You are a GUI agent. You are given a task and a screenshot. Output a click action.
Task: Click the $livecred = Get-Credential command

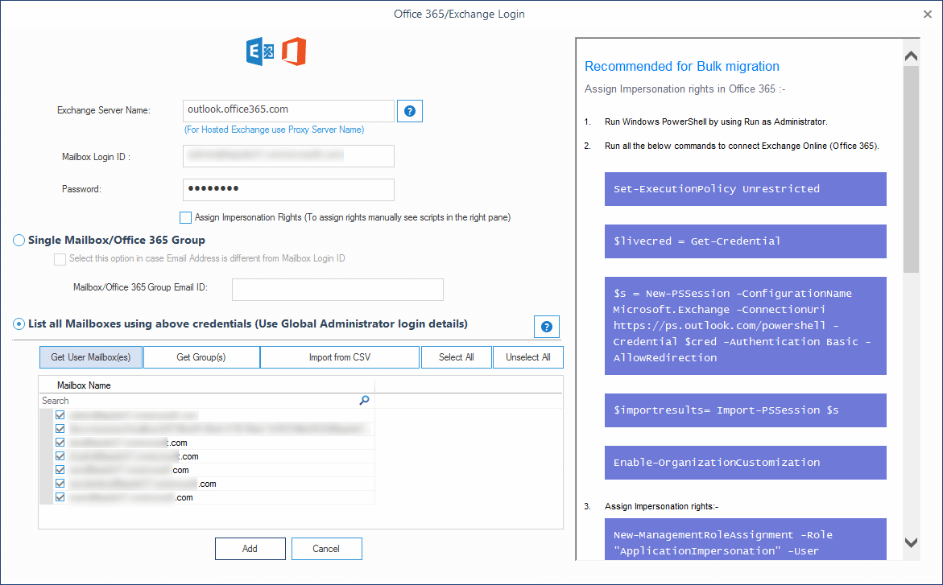pos(746,241)
